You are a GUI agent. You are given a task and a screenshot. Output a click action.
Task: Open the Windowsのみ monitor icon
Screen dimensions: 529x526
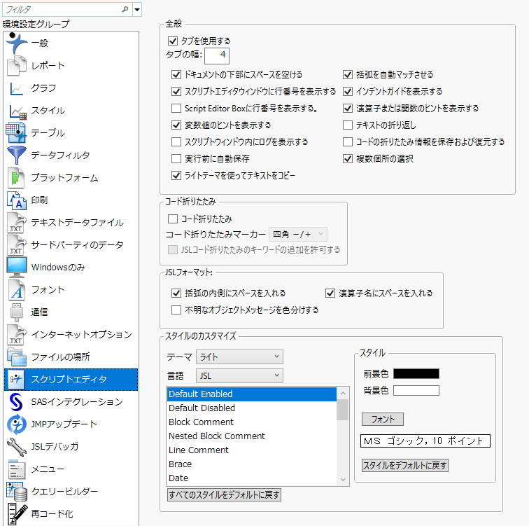[17, 267]
